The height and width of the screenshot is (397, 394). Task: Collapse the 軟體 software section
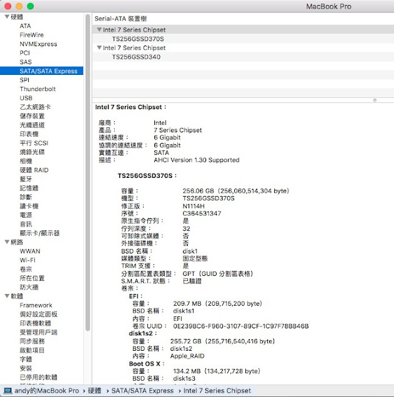[x=7, y=296]
